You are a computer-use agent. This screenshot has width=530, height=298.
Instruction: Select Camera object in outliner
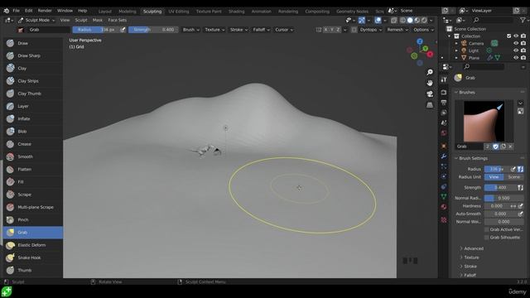[476, 43]
